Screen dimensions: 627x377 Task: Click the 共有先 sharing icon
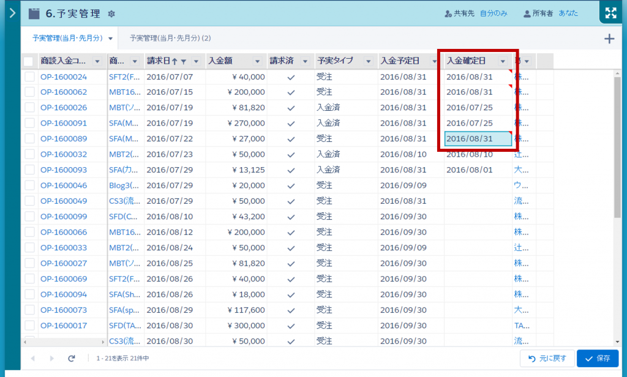pyautogui.click(x=448, y=13)
